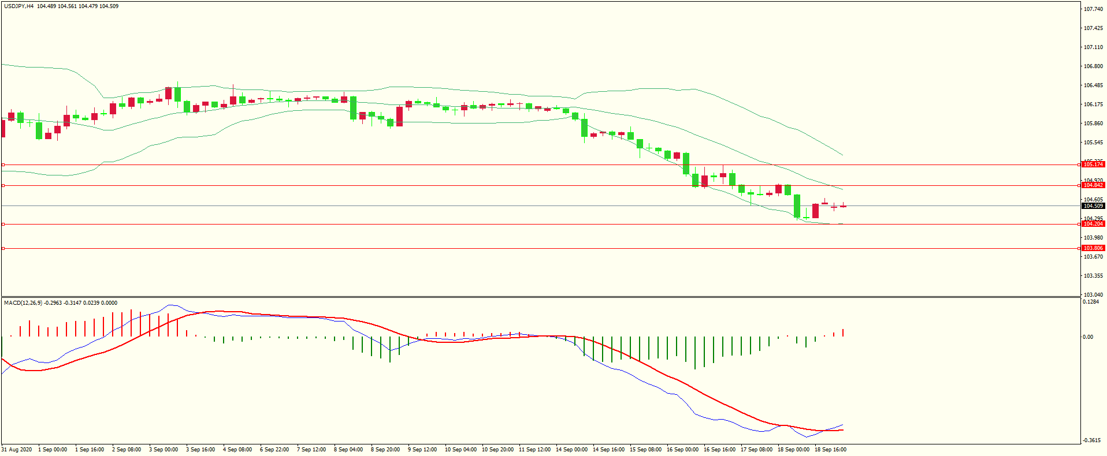This screenshot has width=1107, height=456.
Task: Click the 31 Aug 2020 time axis label
Action: tap(17, 450)
